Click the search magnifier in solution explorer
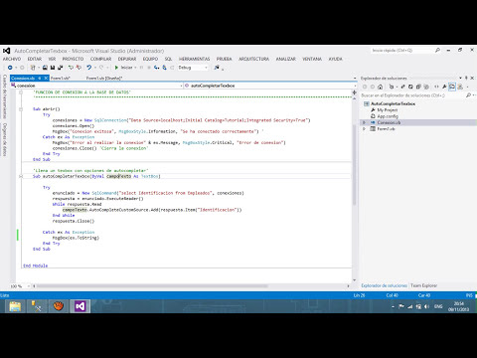The height and width of the screenshot is (358, 477). [468, 95]
